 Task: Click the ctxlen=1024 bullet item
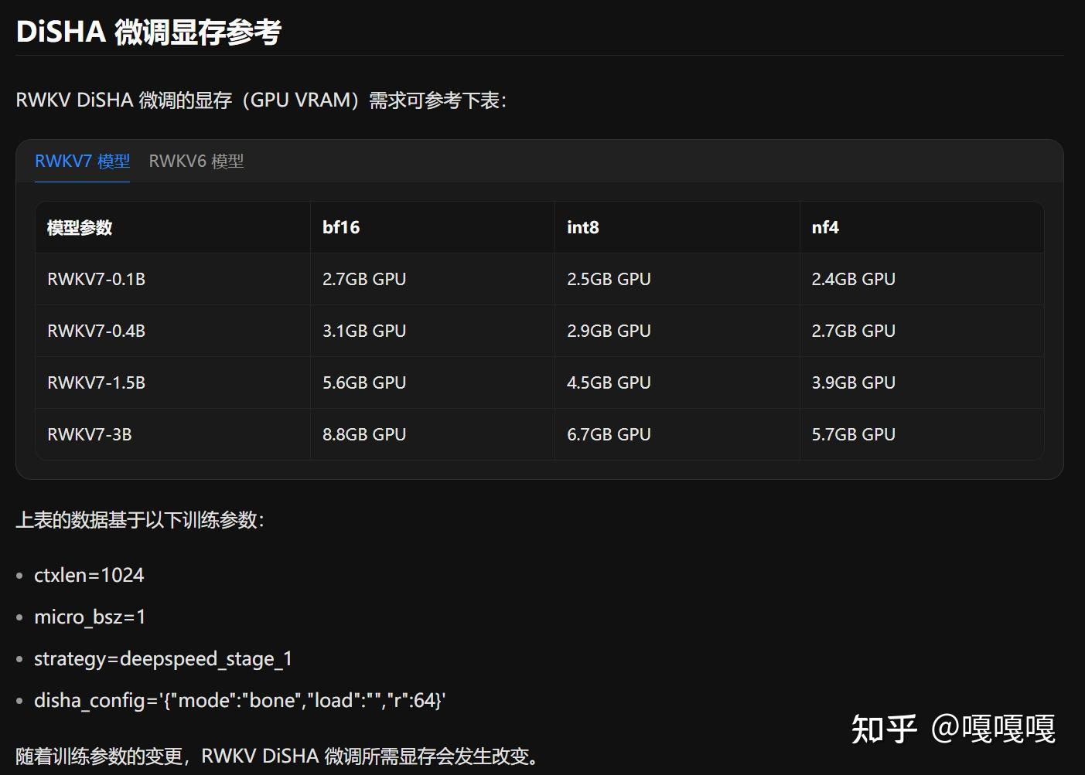pyautogui.click(x=89, y=575)
